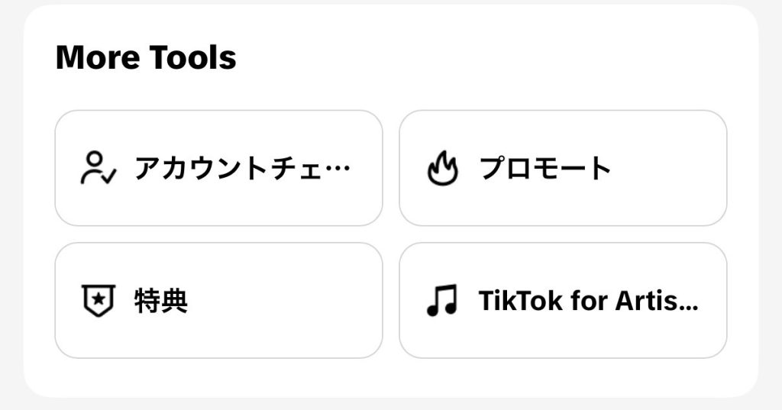Click the star shield badge icon

click(x=97, y=301)
